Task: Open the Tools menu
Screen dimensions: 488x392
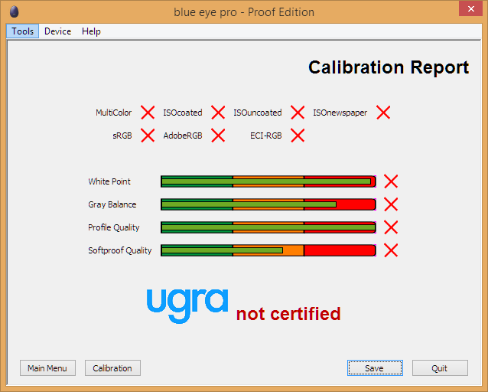Action: [x=23, y=31]
